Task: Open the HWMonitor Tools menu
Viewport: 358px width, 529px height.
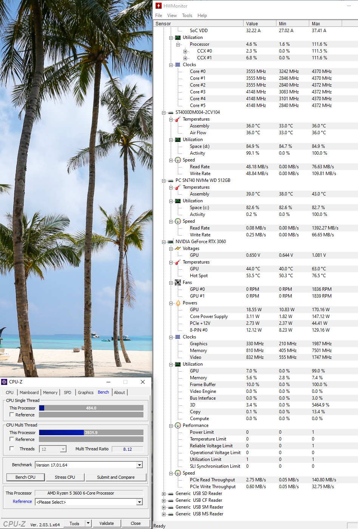Action: coord(187,16)
